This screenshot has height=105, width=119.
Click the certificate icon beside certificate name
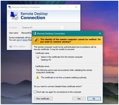tap(38, 57)
